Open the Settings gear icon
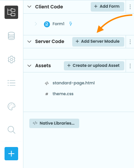134x168 pixels. click(12, 59)
